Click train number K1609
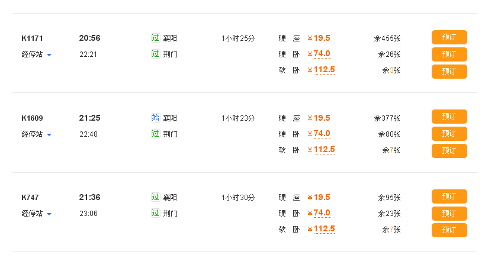The height and width of the screenshot is (258, 485). coord(32,118)
